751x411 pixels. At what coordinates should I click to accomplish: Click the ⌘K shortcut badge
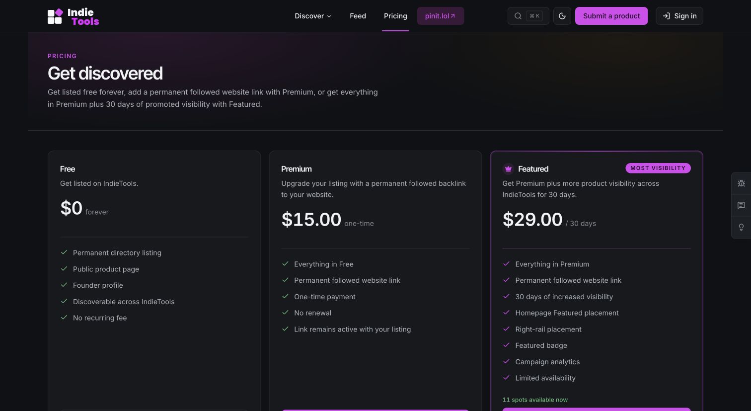tap(534, 16)
